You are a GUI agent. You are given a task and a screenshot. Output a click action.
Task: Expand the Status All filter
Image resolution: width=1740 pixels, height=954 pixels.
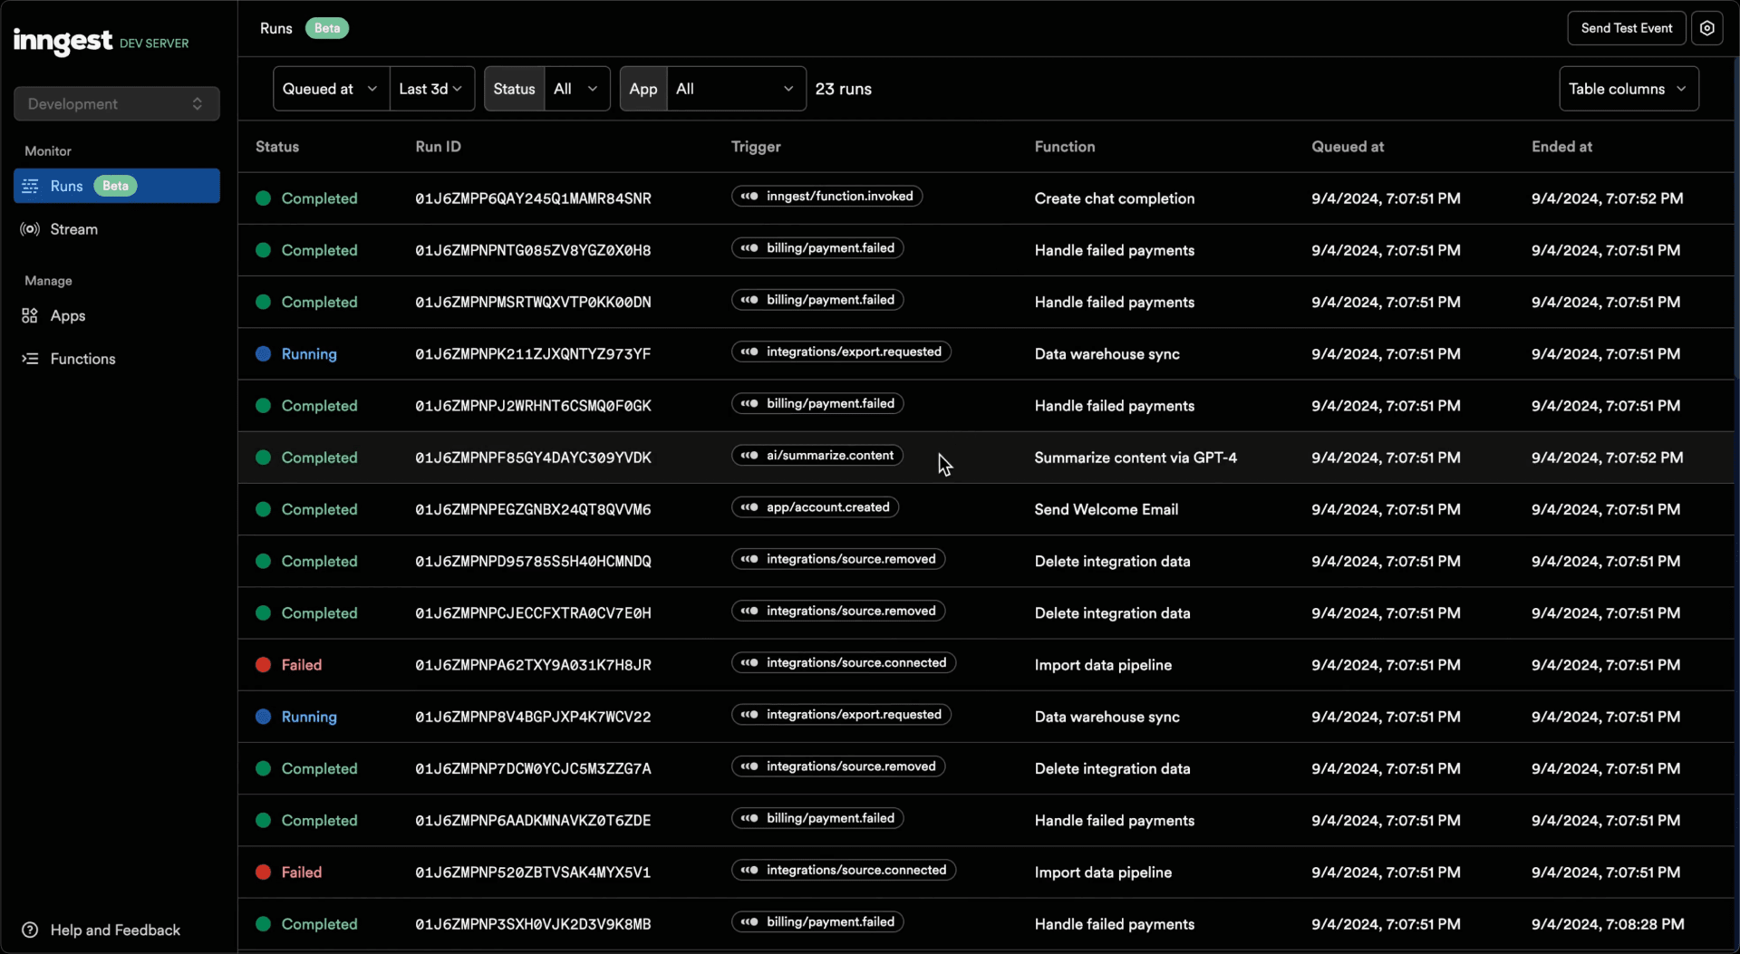tap(577, 89)
